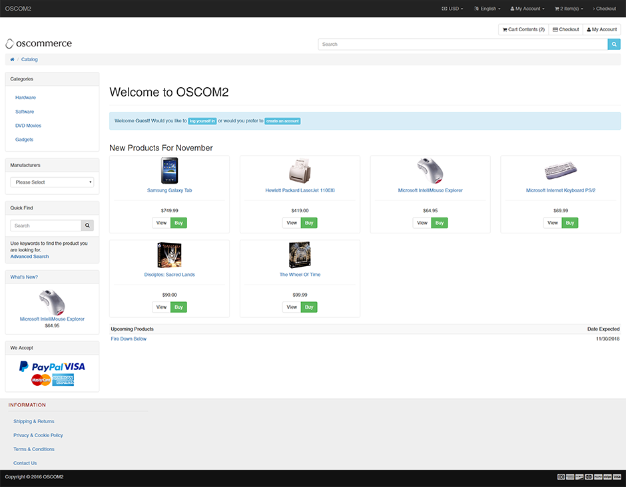
Task: View The Wheel Of Time
Action: point(292,307)
